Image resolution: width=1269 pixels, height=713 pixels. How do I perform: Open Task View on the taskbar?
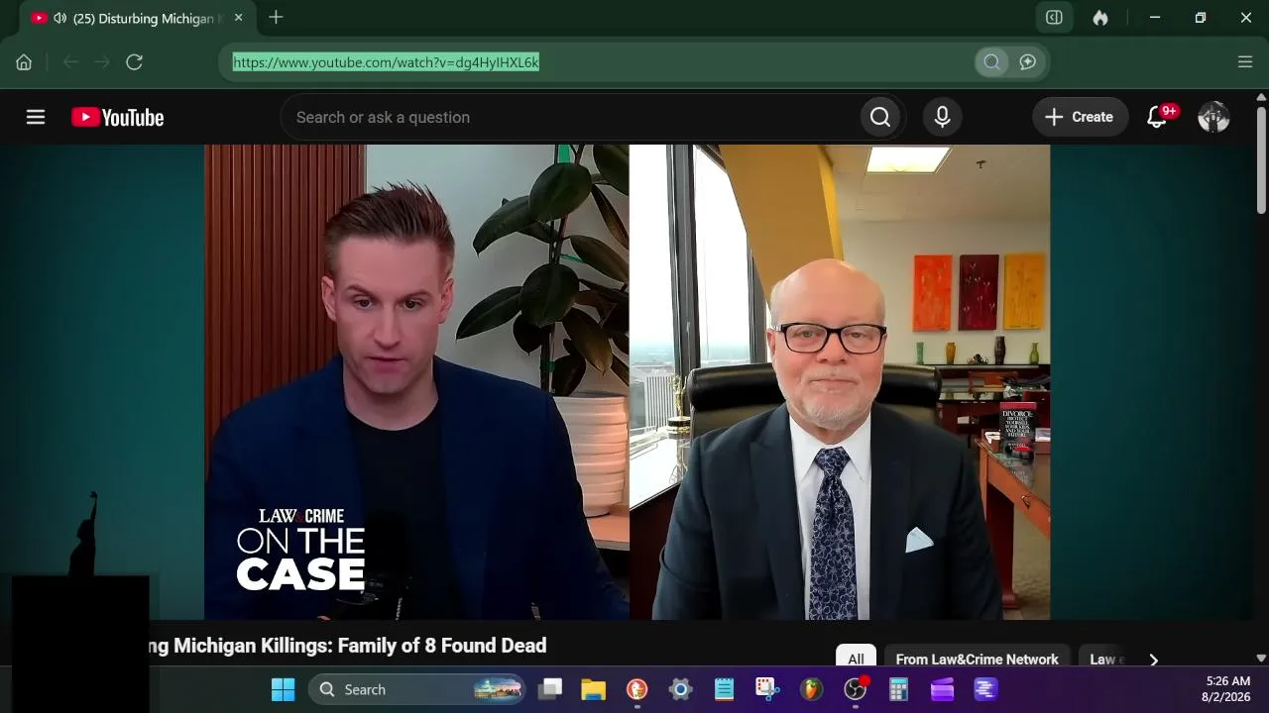[x=550, y=689]
